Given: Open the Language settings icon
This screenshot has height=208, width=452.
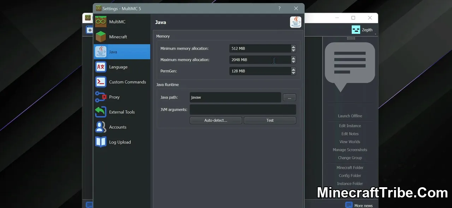Looking at the screenshot, I should (101, 67).
